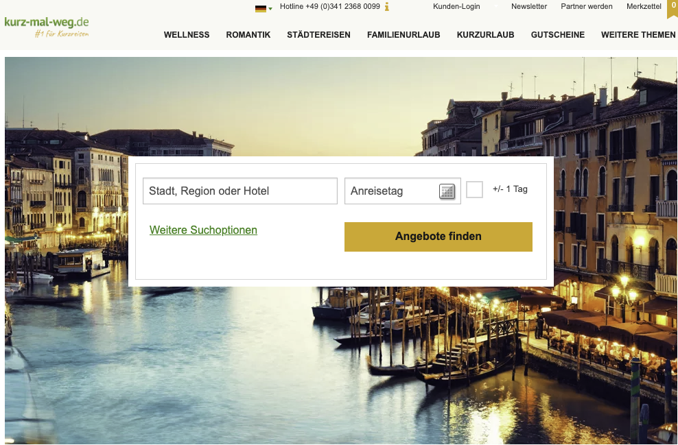Expand the language selector arrow

pos(270,9)
